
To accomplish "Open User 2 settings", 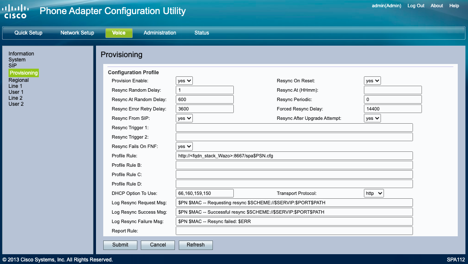I will tap(16, 104).
